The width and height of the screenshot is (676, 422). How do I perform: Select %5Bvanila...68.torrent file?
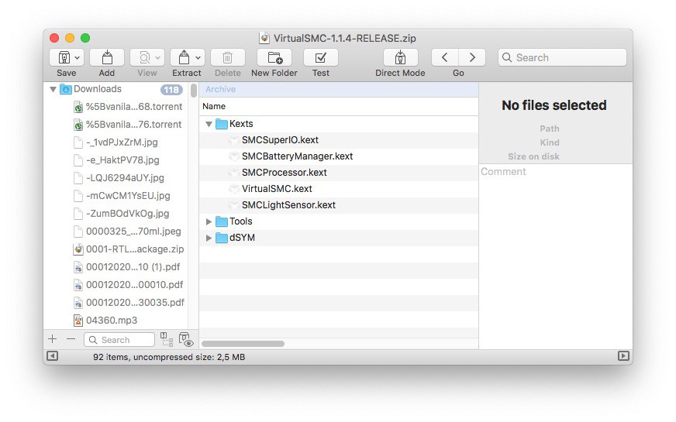[x=128, y=107]
